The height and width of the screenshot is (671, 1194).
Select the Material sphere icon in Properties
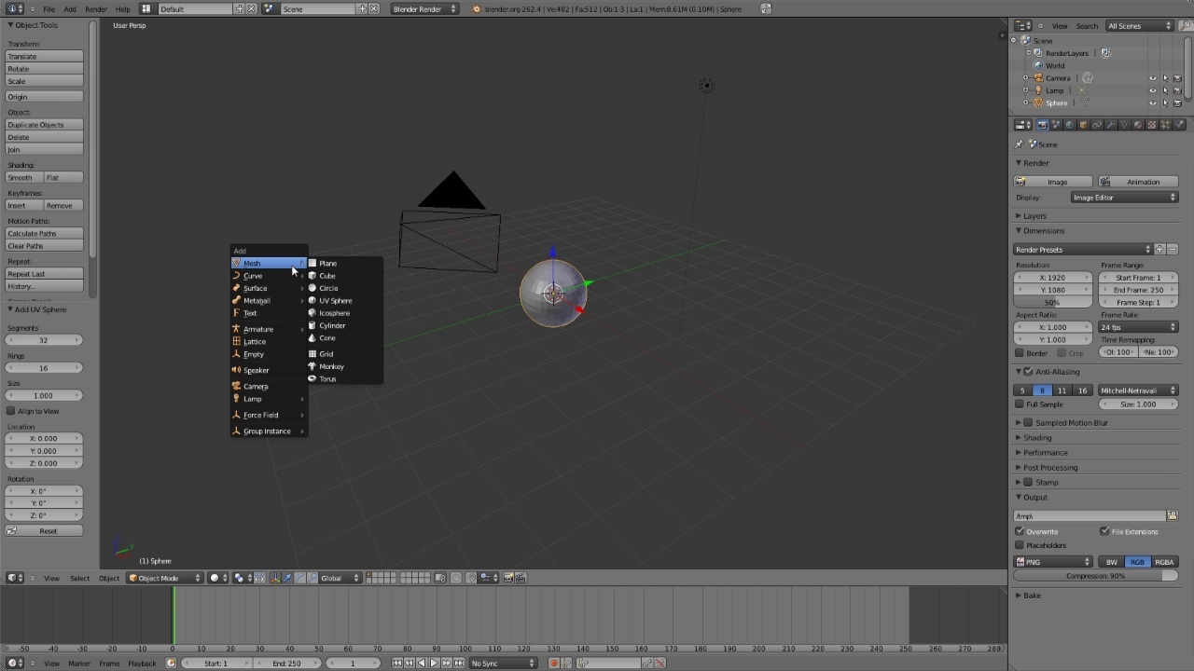pyautogui.click(x=1138, y=124)
